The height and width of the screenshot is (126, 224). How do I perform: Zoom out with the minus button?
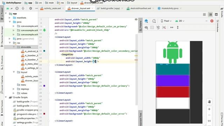click(209, 115)
